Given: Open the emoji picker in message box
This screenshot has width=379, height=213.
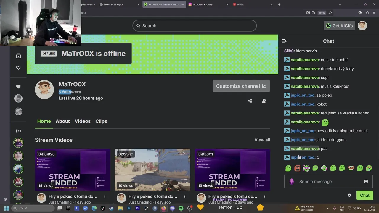Looking at the screenshot, I should click(366, 181).
